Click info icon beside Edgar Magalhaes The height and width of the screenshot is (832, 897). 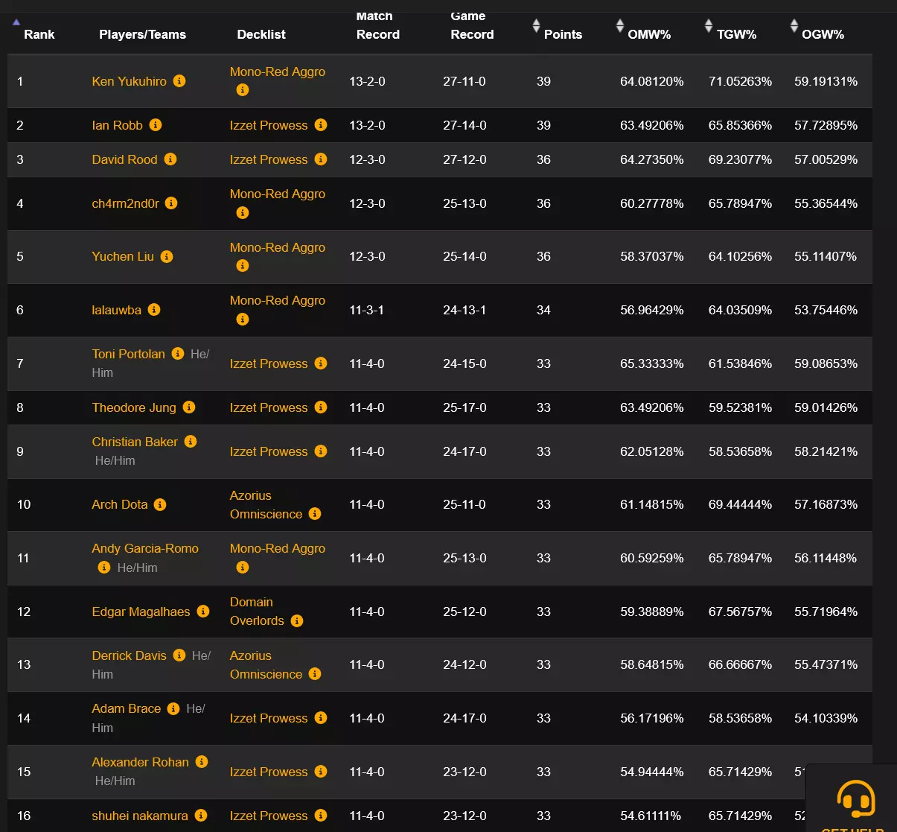tap(203, 611)
